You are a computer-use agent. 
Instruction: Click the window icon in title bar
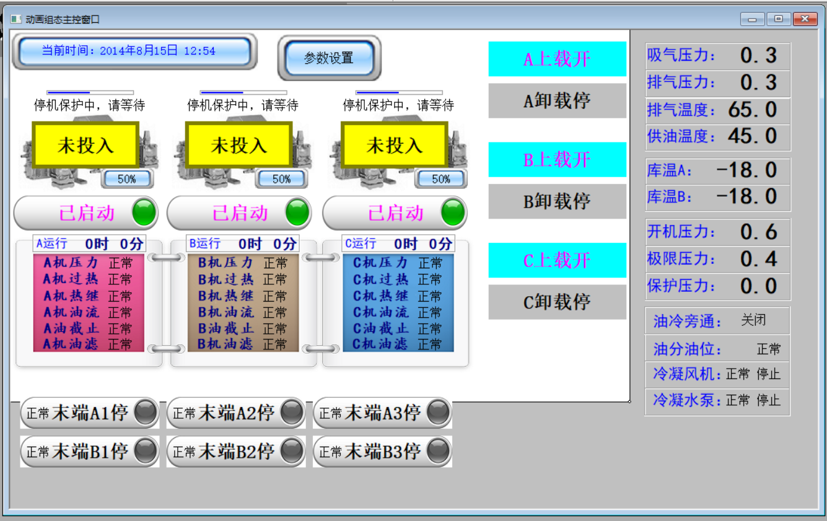pos(15,19)
